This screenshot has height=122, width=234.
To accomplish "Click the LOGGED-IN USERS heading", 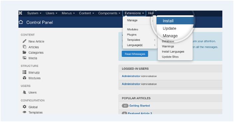I will (x=135, y=69).
